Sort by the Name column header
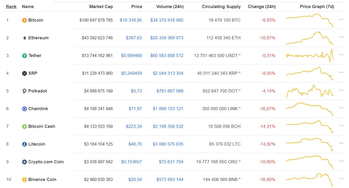Image resolution: width=349 pixels, height=188 pixels. tap(28, 7)
